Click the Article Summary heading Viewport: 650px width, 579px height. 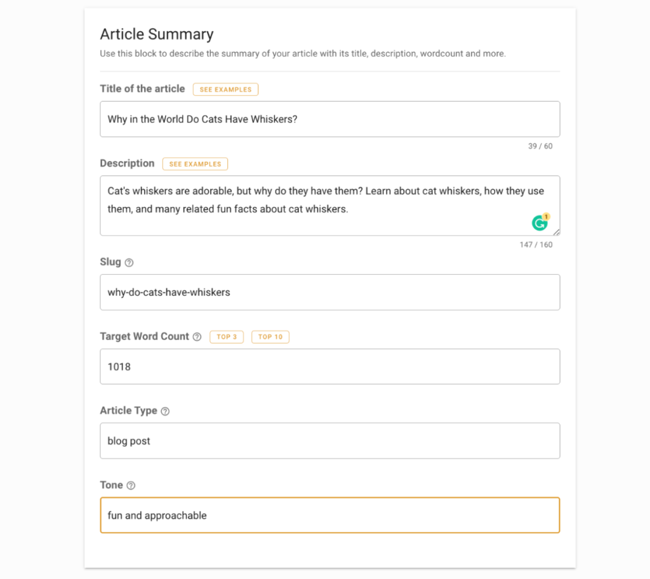tap(157, 34)
